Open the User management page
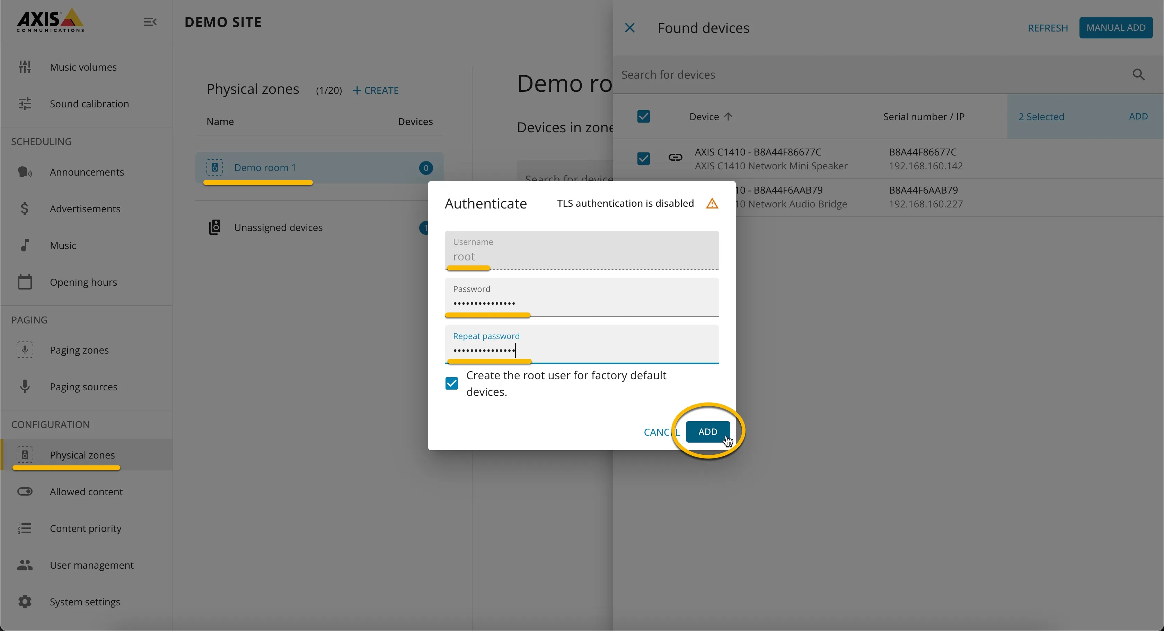Screen dimensions: 1164x631 tap(92, 565)
